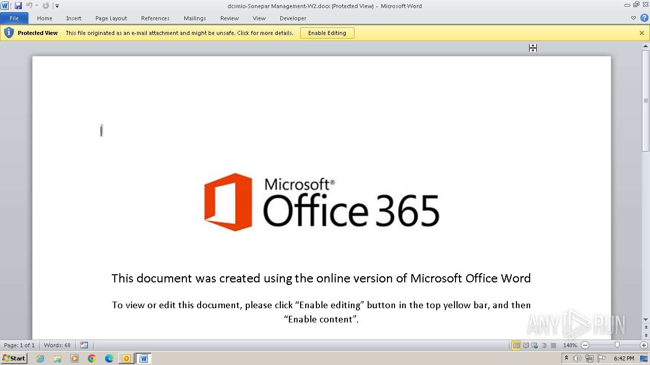Screen dimensions: 650x365
Task: Open the References tab
Action: pos(155,18)
